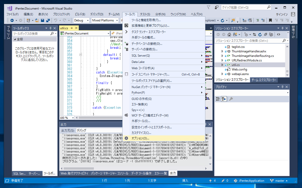Click the account avatar icon near サインイン
Viewport: 302px width, 188px height.
[x=293, y=14]
